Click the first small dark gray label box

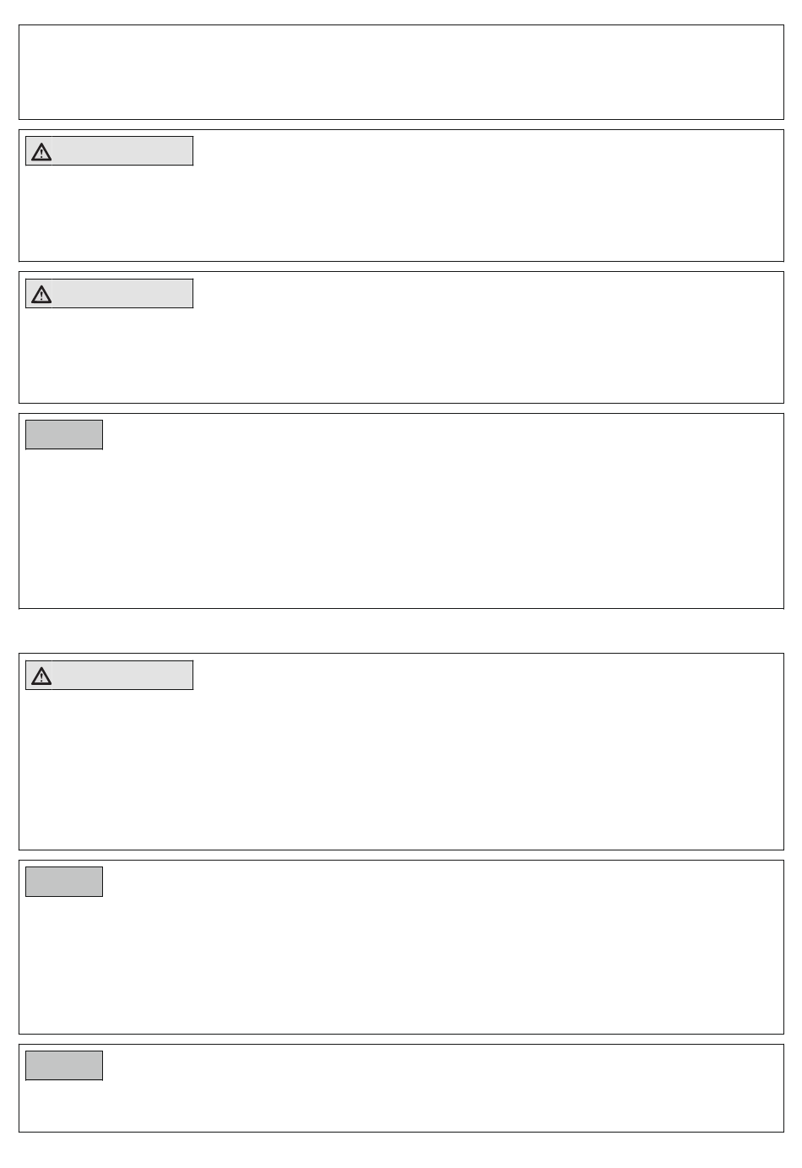[x=64, y=435]
